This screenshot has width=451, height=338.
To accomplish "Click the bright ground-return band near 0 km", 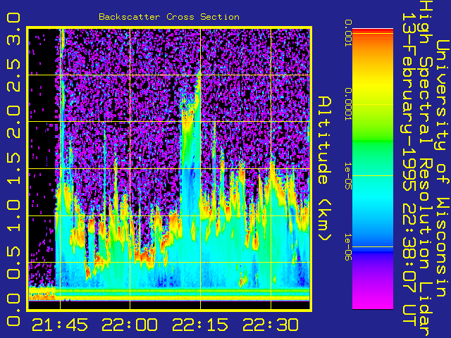I will click(169, 294).
